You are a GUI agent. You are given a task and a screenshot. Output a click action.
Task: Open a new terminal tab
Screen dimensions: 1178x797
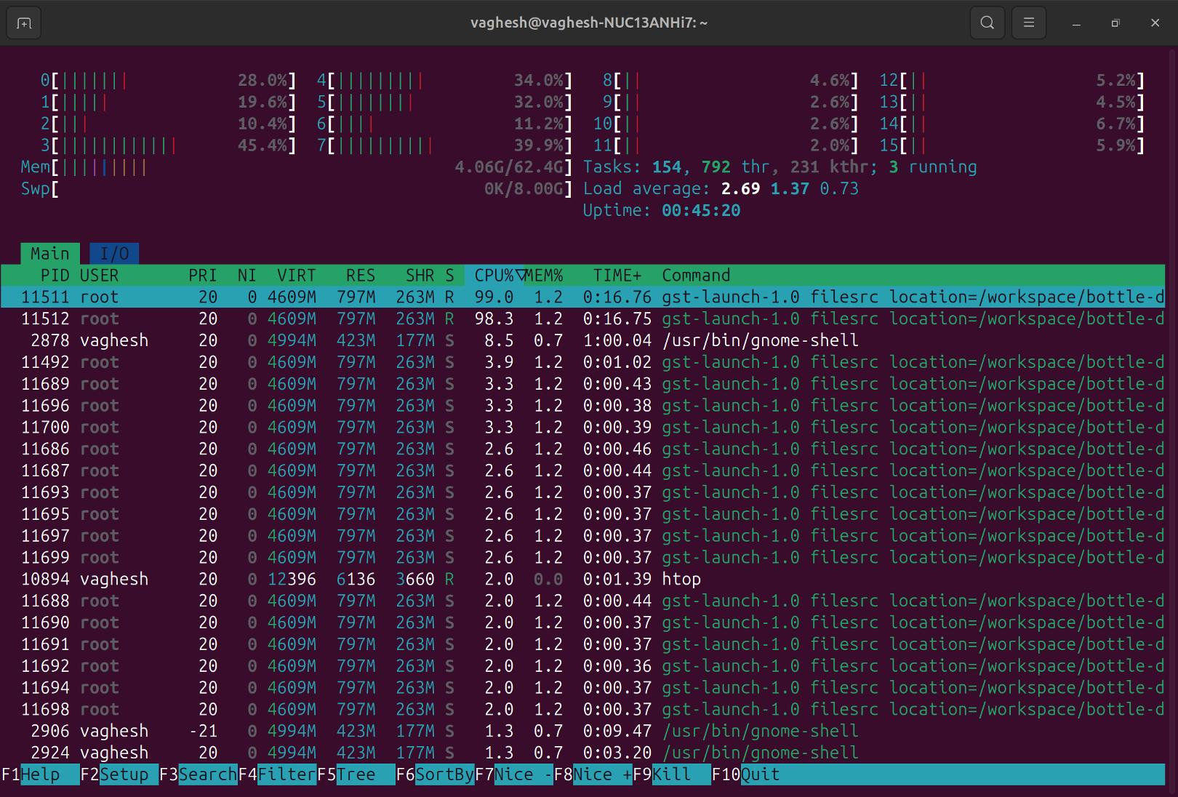pyautogui.click(x=23, y=23)
